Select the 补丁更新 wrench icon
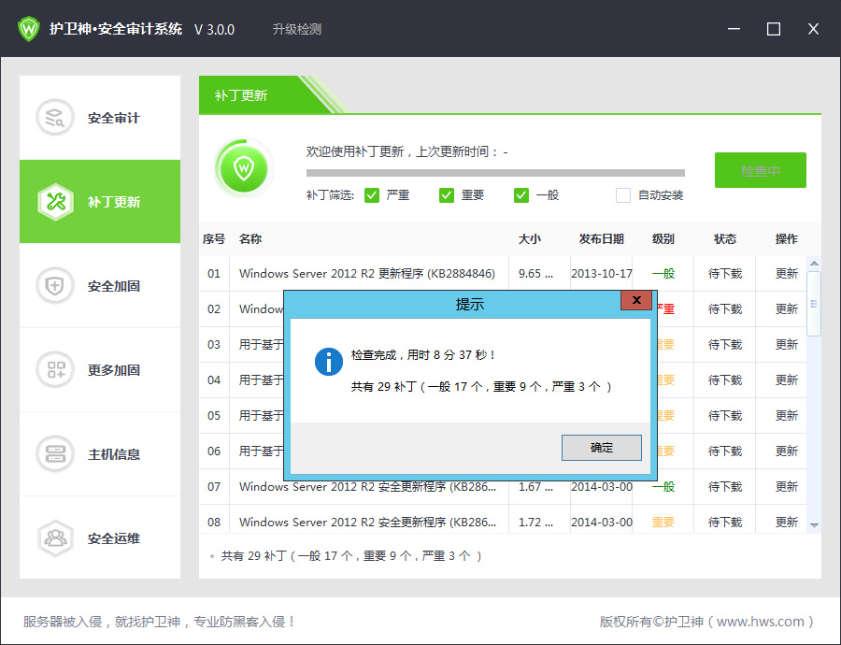 point(54,202)
